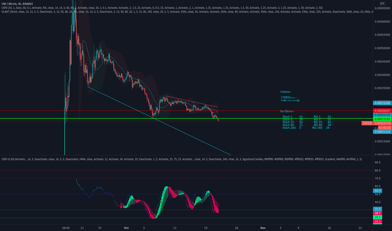Click the 21 date on time axis
This screenshot has height=231, width=392.
point(82,228)
